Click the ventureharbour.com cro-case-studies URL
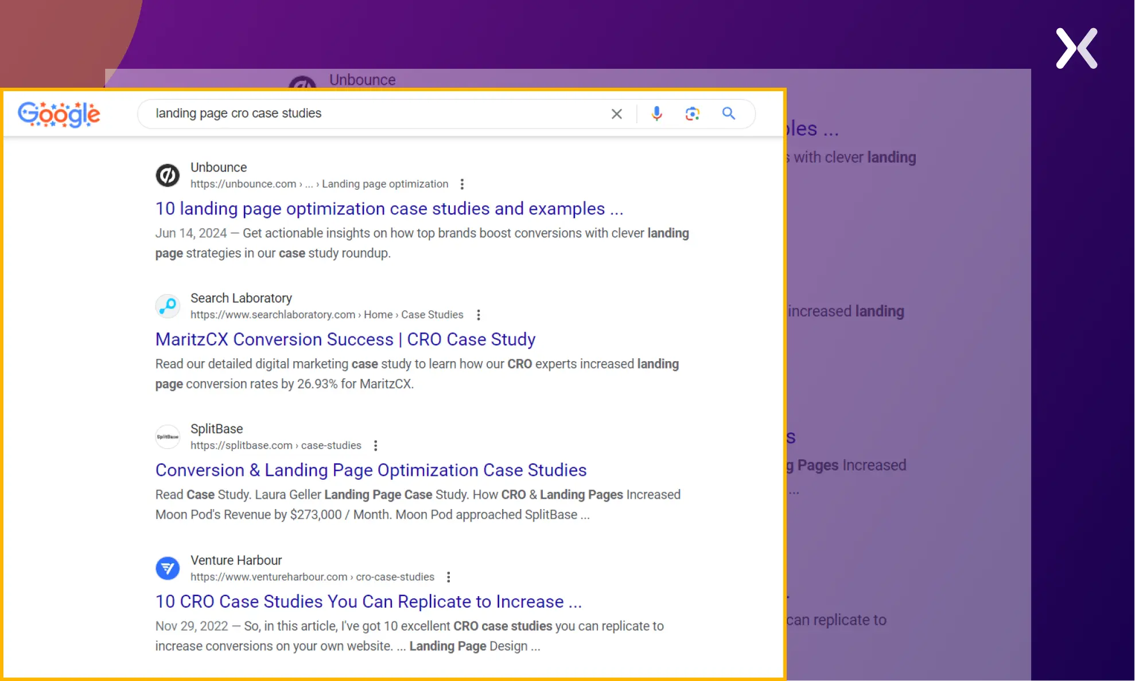 (x=312, y=577)
